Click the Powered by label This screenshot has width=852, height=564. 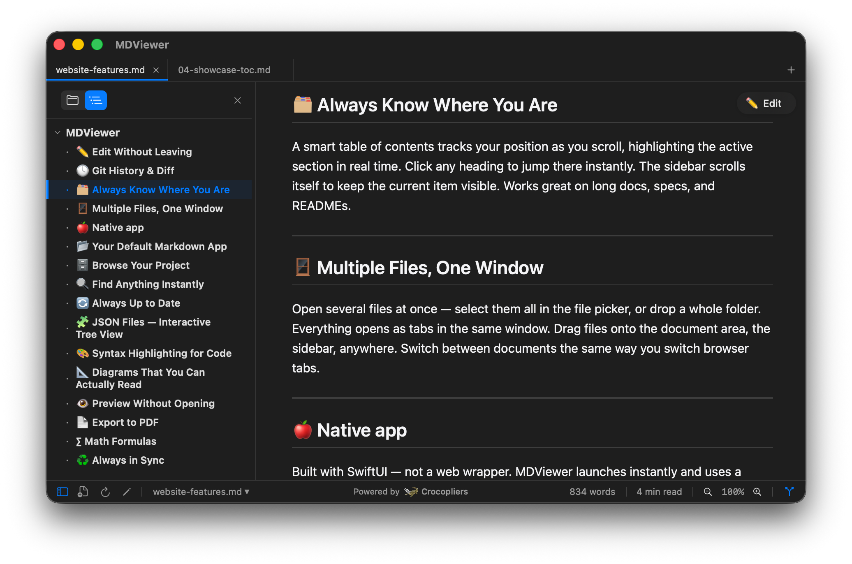[376, 492]
